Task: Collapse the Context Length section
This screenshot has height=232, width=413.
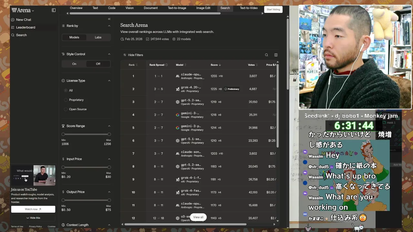Action: [x=109, y=225]
